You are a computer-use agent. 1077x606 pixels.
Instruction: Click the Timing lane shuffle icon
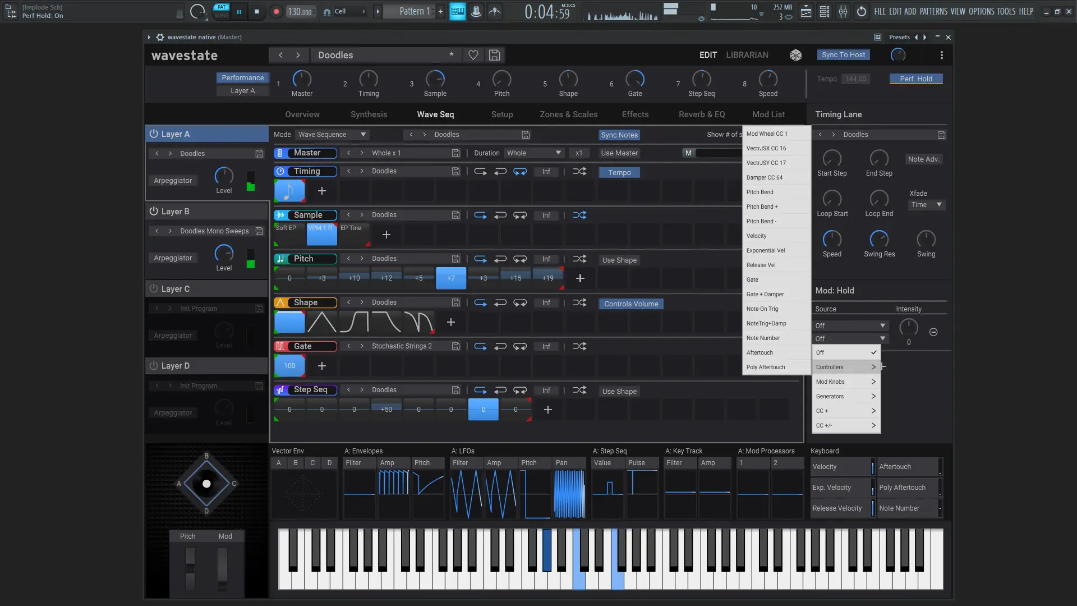tap(579, 172)
